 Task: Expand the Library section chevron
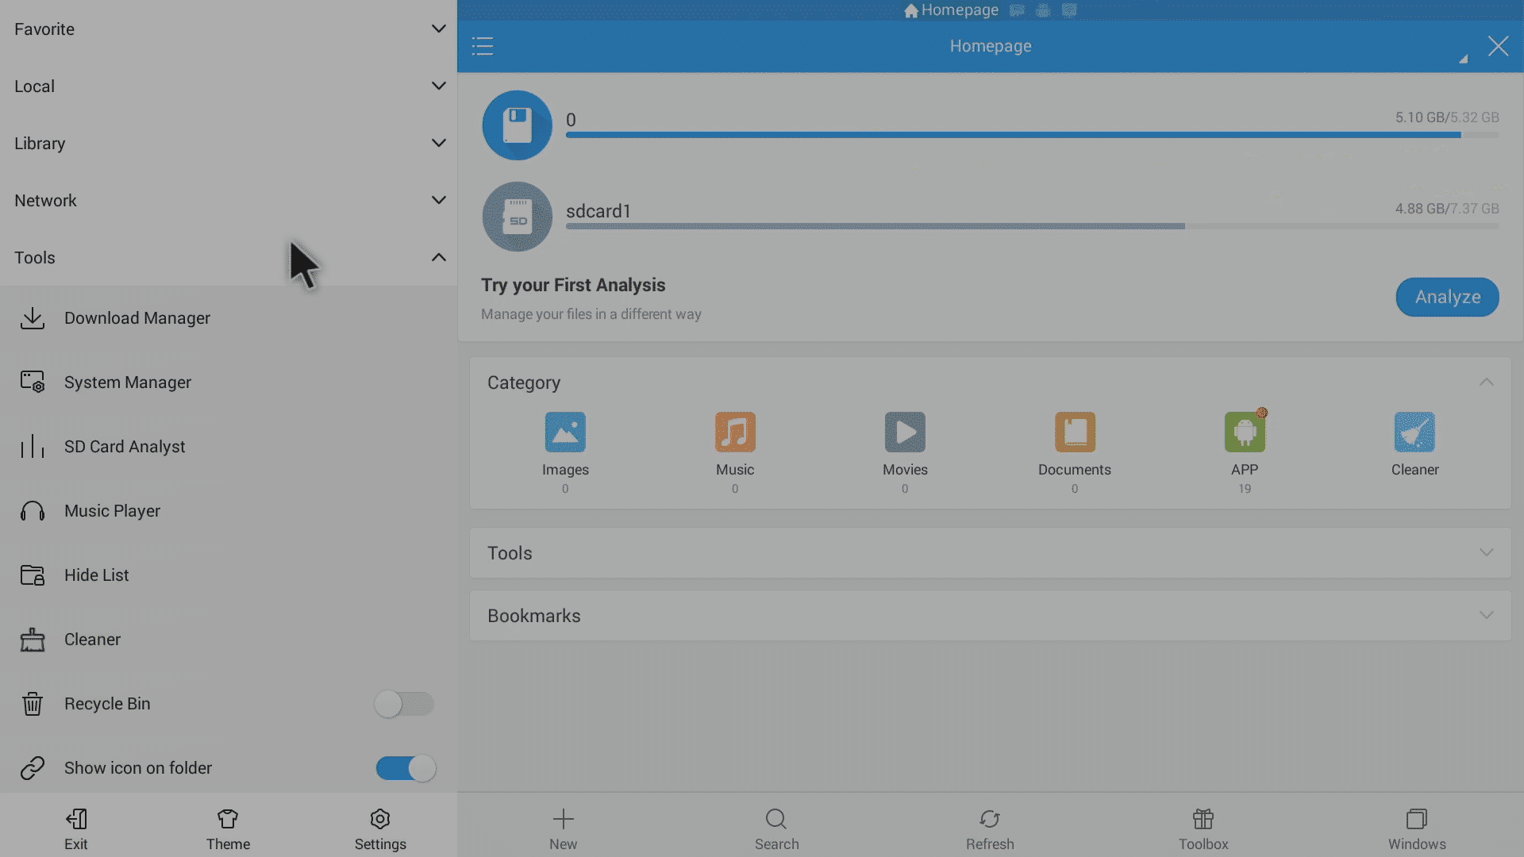438,143
